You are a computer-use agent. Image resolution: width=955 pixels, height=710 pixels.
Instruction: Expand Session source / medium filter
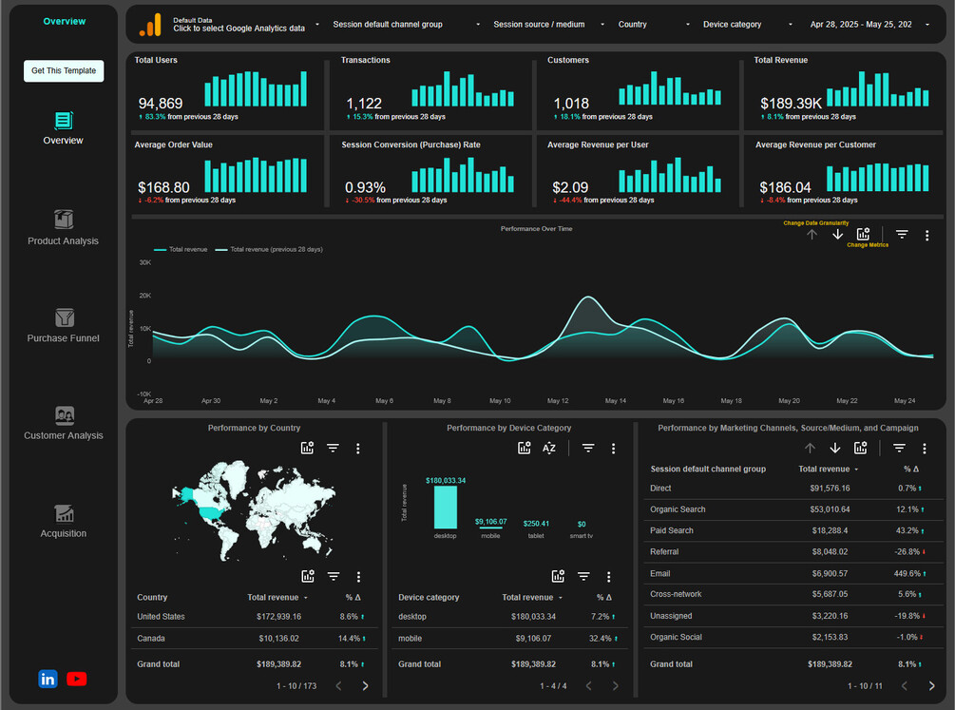[x=548, y=25]
